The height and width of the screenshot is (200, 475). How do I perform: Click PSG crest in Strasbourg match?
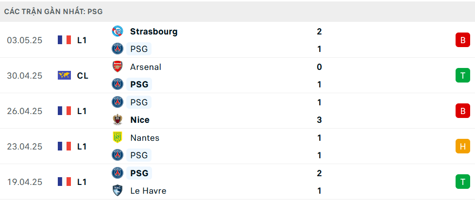[x=117, y=49]
